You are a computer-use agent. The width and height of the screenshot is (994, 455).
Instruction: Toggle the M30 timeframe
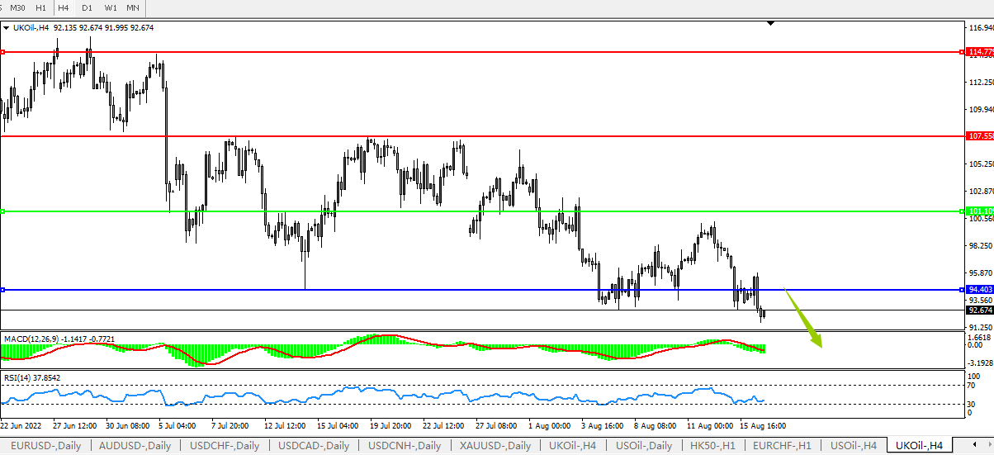17,7
